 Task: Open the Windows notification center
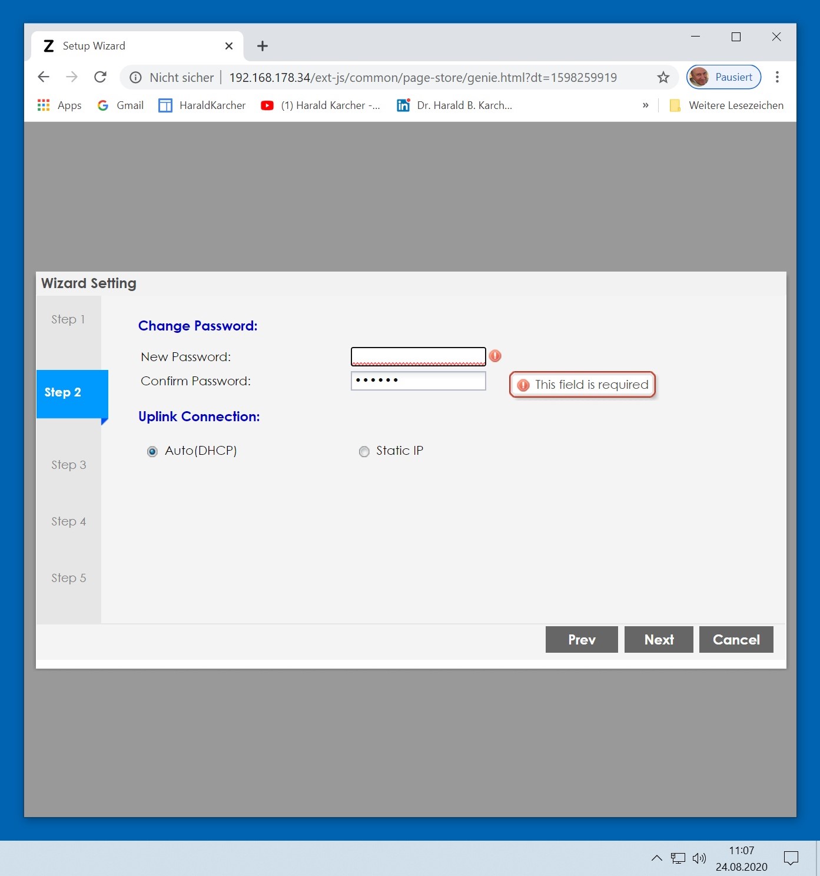click(x=791, y=858)
